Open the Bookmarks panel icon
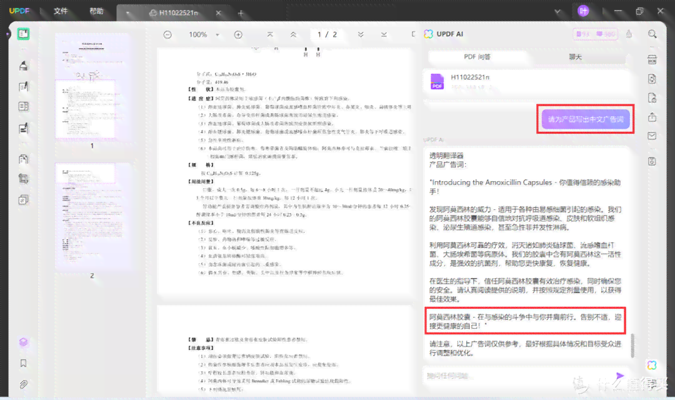The image size is (675, 400). tap(23, 363)
